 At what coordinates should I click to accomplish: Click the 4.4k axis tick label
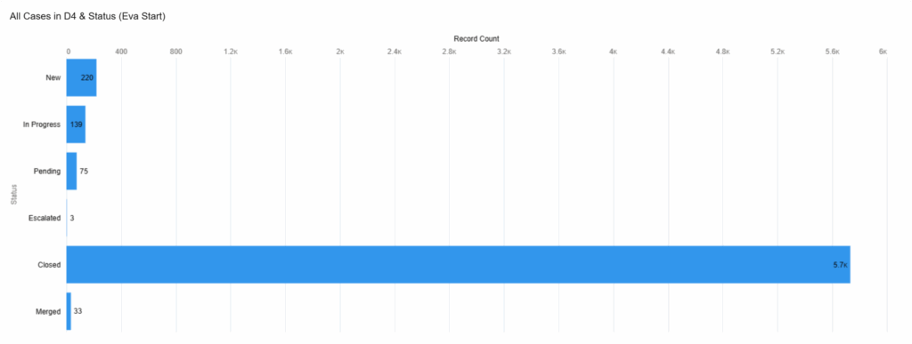pyautogui.click(x=668, y=52)
